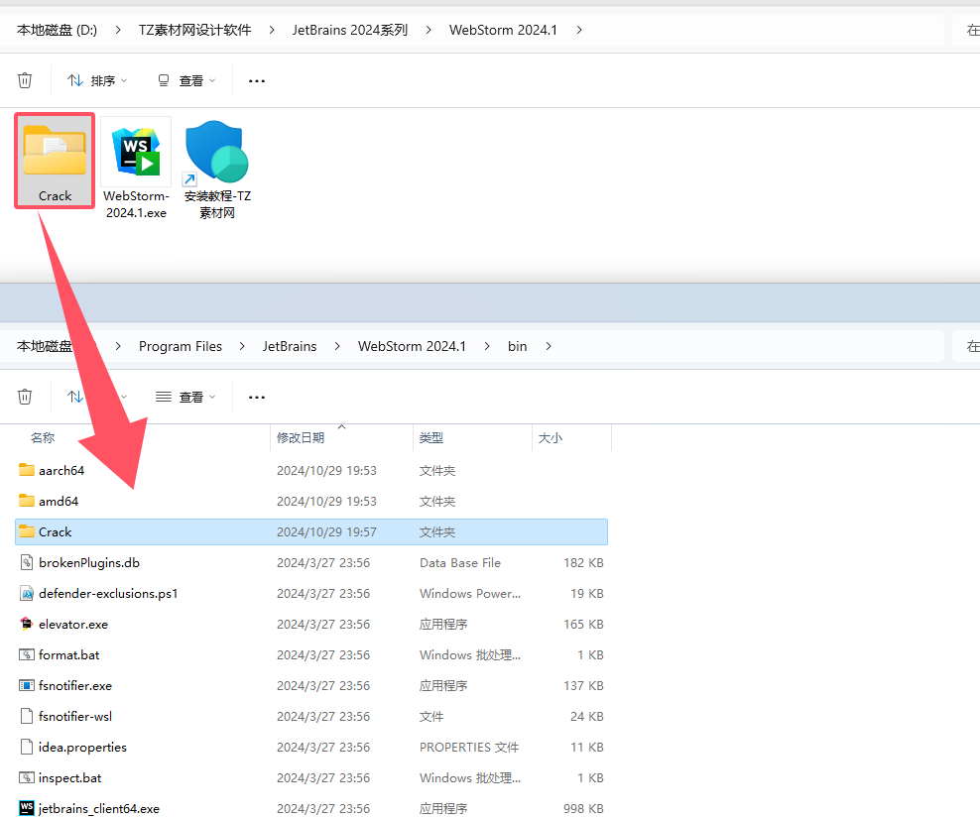Click the Data Base File type cell
The image size is (980, 818).
pos(460,562)
